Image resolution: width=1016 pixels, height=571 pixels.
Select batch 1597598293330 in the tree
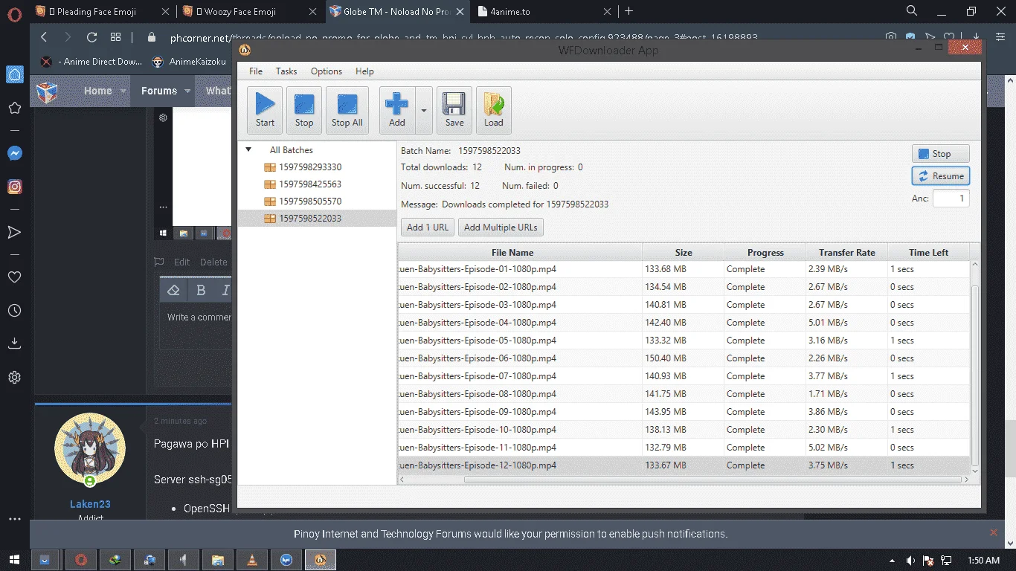coord(309,167)
